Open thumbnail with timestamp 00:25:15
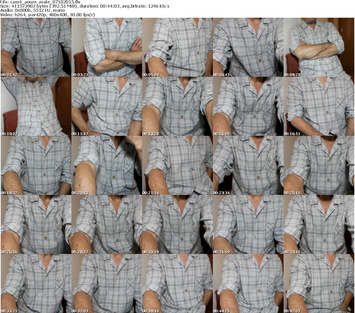Screen dimensions: 355x313 pos(319,165)
